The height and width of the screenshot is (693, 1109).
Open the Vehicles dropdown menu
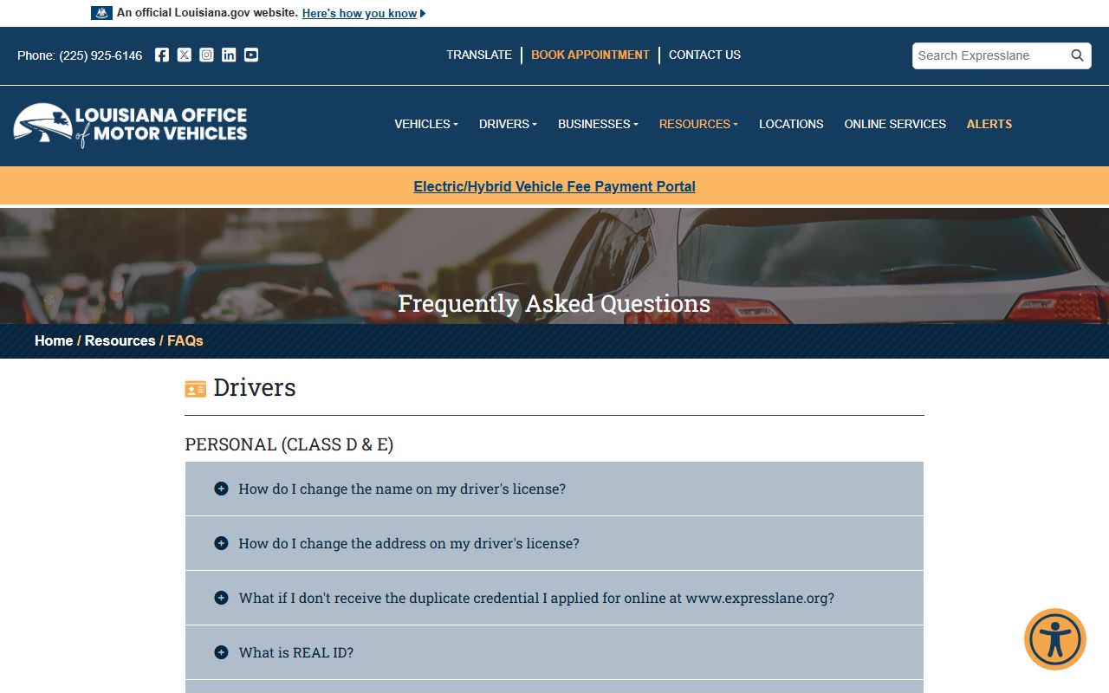click(x=426, y=124)
